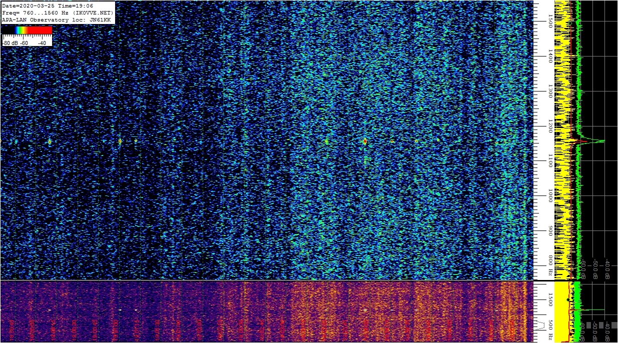Click the black dot marker in lower spectrum
Viewport: 618px width, 343px height.
click(568, 299)
